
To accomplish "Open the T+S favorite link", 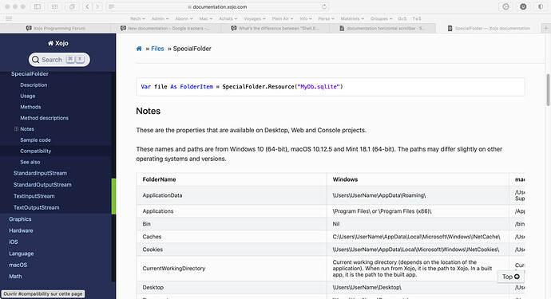I will tap(417, 18).
